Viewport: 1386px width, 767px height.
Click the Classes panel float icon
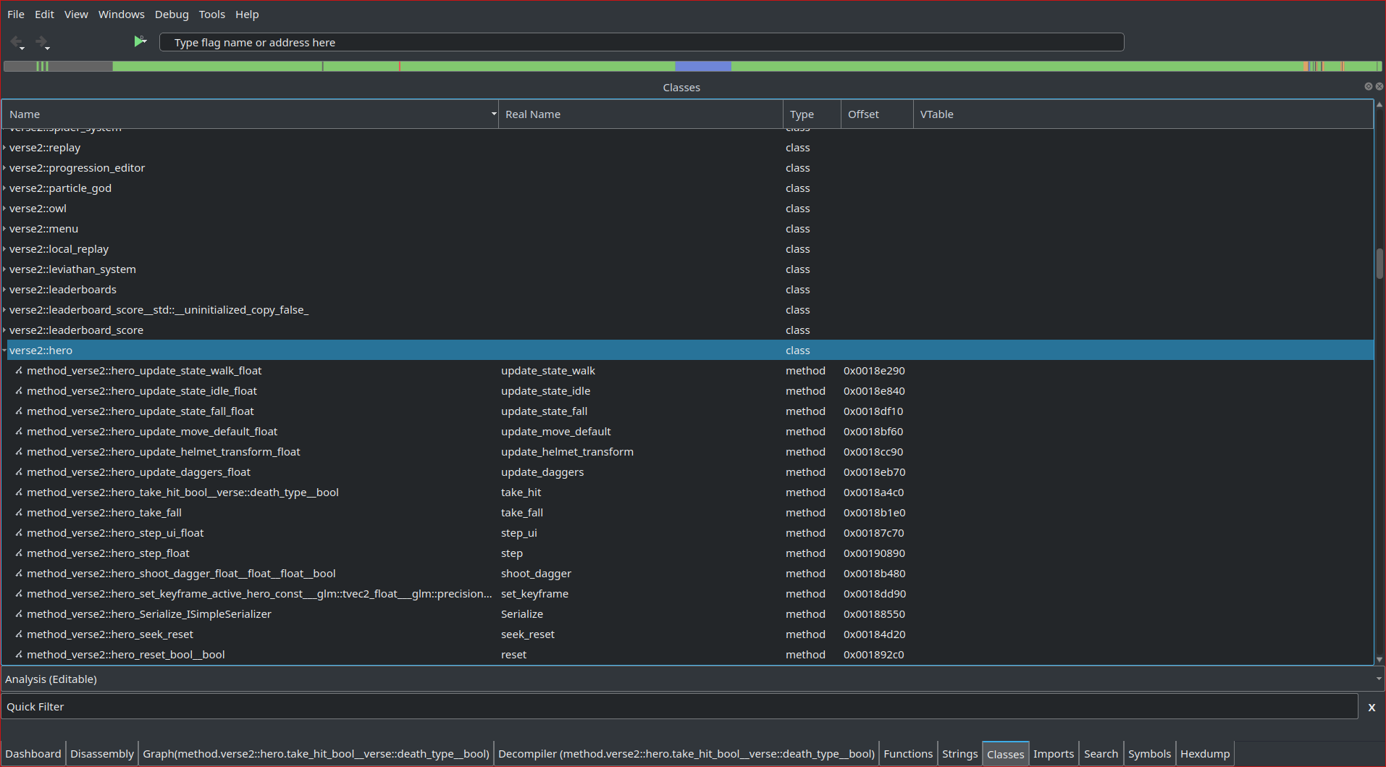(x=1368, y=86)
